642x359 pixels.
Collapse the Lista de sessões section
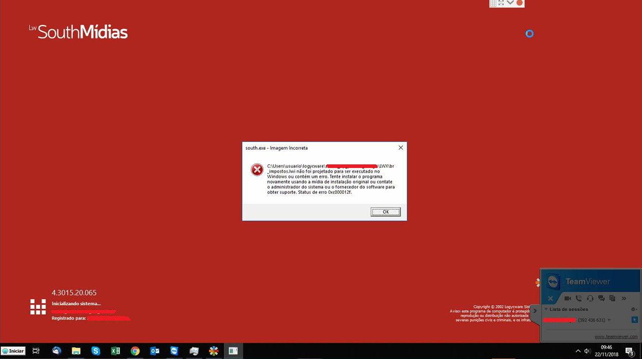(546, 309)
